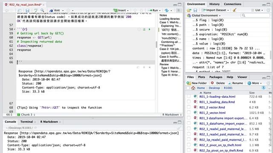Click the Home icon in files path
The image size is (273, 153).
click(x=193, y=88)
